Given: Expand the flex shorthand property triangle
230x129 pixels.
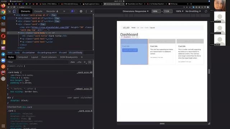Looking at the screenshot, I should click(18, 78).
